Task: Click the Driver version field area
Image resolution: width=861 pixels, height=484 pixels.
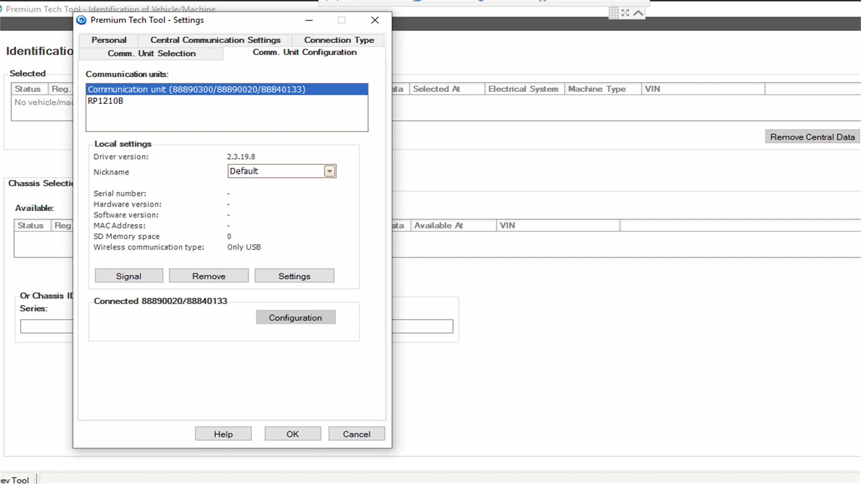Action: pyautogui.click(x=241, y=156)
